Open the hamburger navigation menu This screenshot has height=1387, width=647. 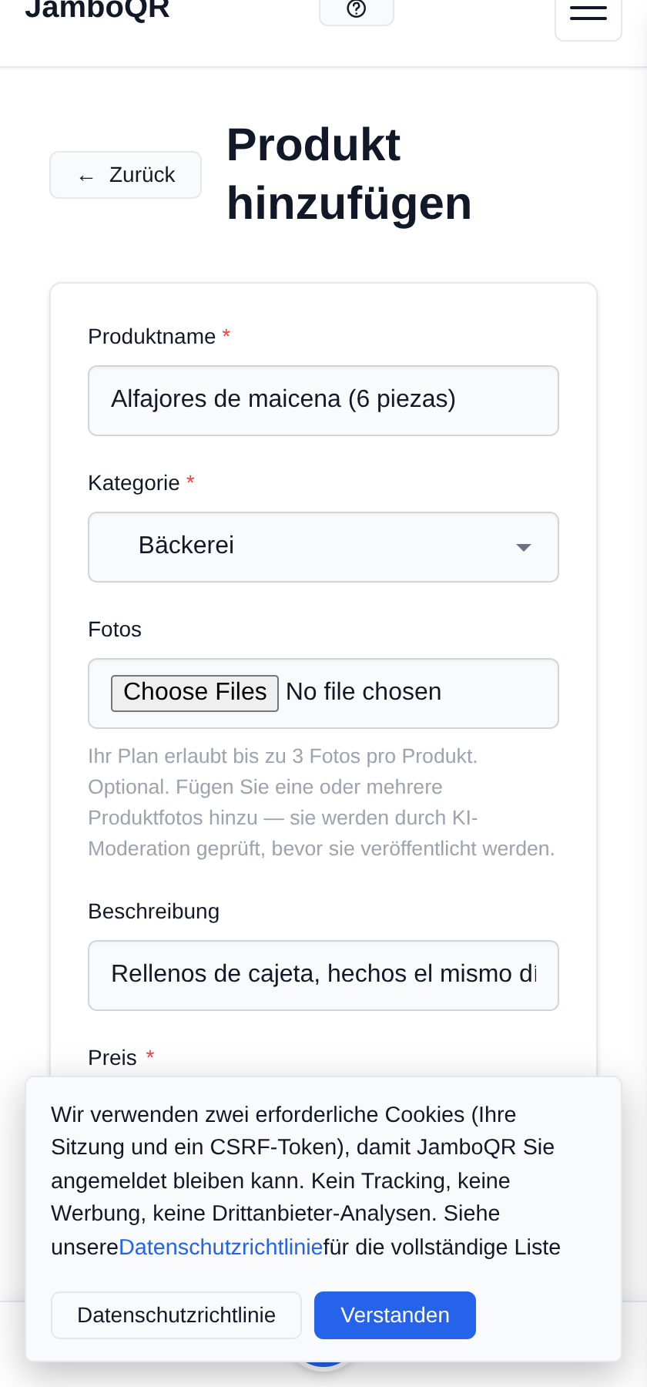click(x=588, y=15)
